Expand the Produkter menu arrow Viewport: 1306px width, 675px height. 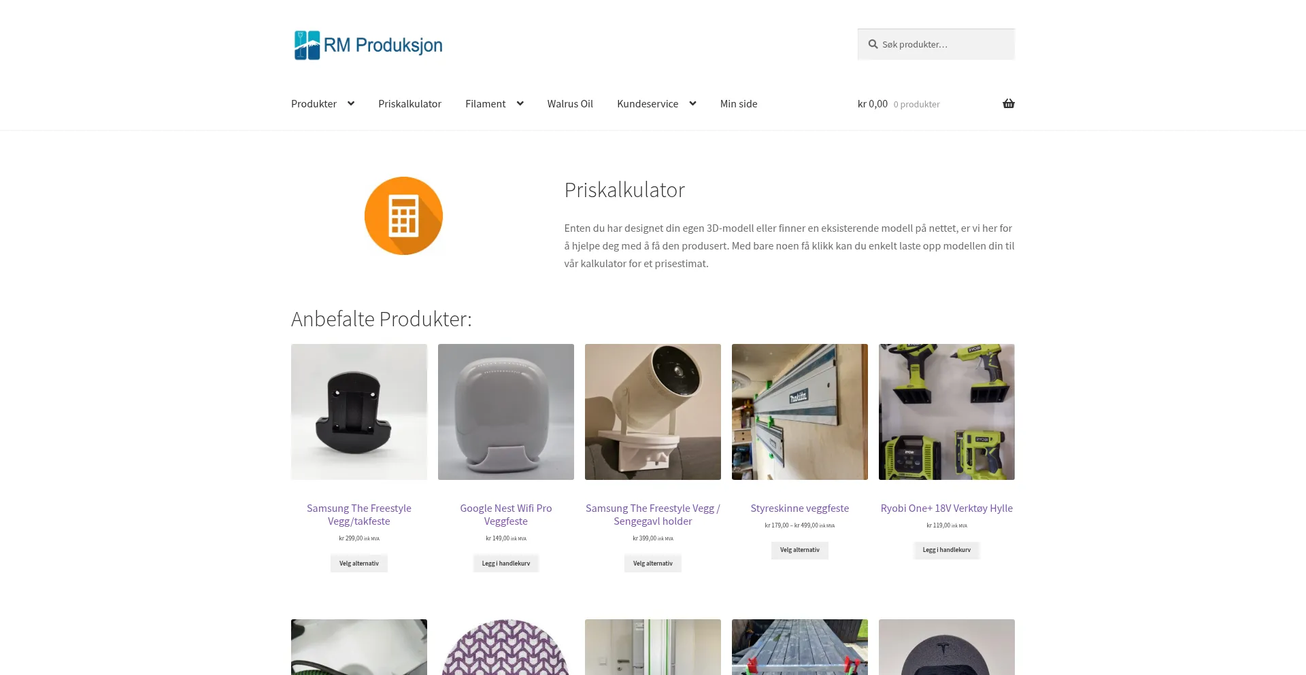tap(351, 104)
